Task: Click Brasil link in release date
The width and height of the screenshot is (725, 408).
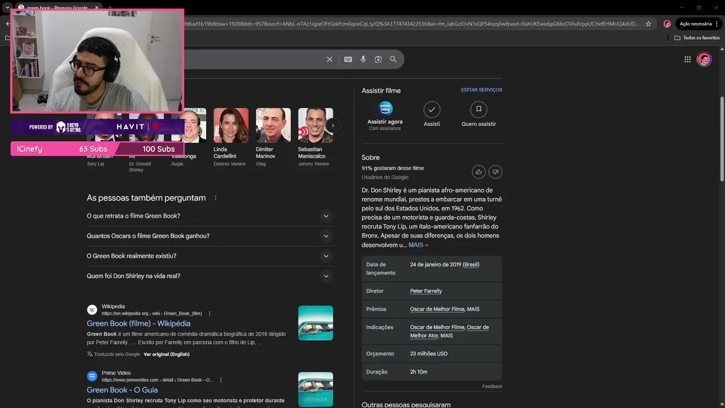Action: (x=471, y=265)
